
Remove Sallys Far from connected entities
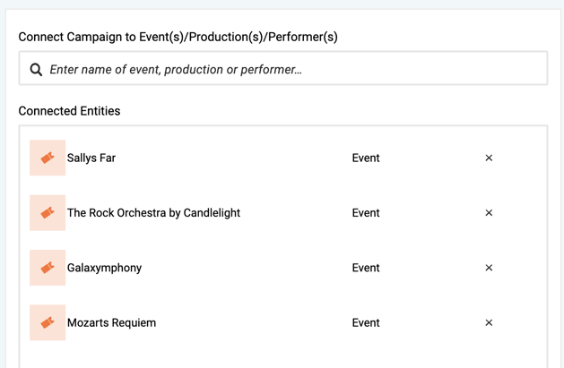pos(489,158)
